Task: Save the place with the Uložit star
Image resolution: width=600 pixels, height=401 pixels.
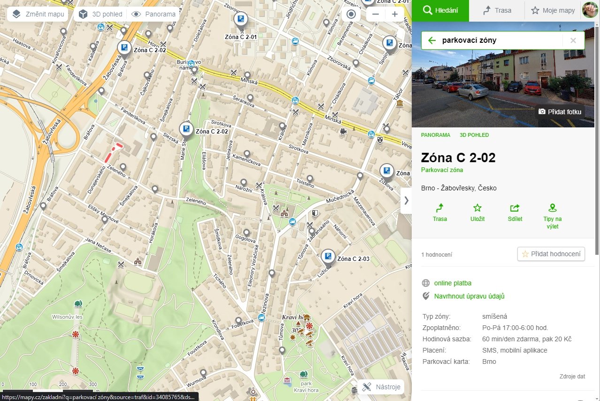Action: 477,212
